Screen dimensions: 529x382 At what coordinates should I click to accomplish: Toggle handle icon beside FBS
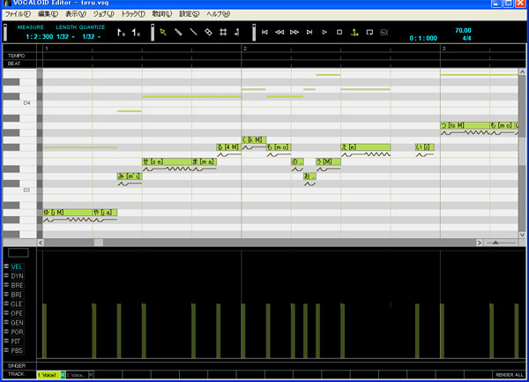[x=6, y=350]
